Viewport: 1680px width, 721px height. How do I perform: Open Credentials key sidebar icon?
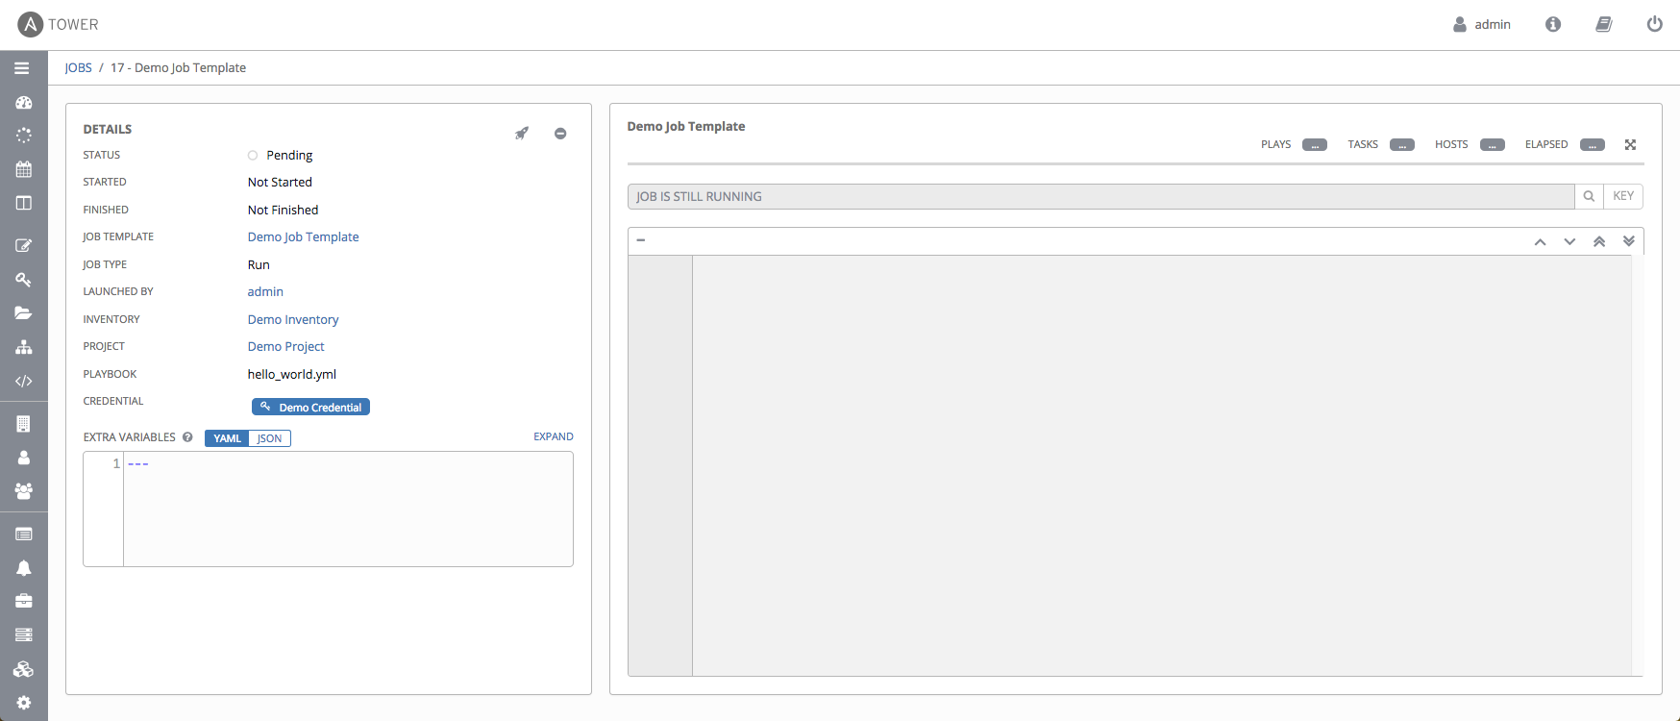[x=24, y=279]
